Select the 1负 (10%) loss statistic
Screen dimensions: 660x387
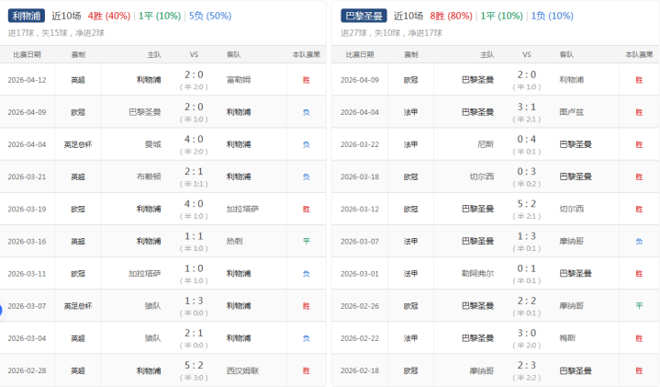click(x=552, y=16)
